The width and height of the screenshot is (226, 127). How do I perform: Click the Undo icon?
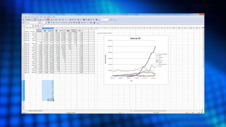click(63, 20)
